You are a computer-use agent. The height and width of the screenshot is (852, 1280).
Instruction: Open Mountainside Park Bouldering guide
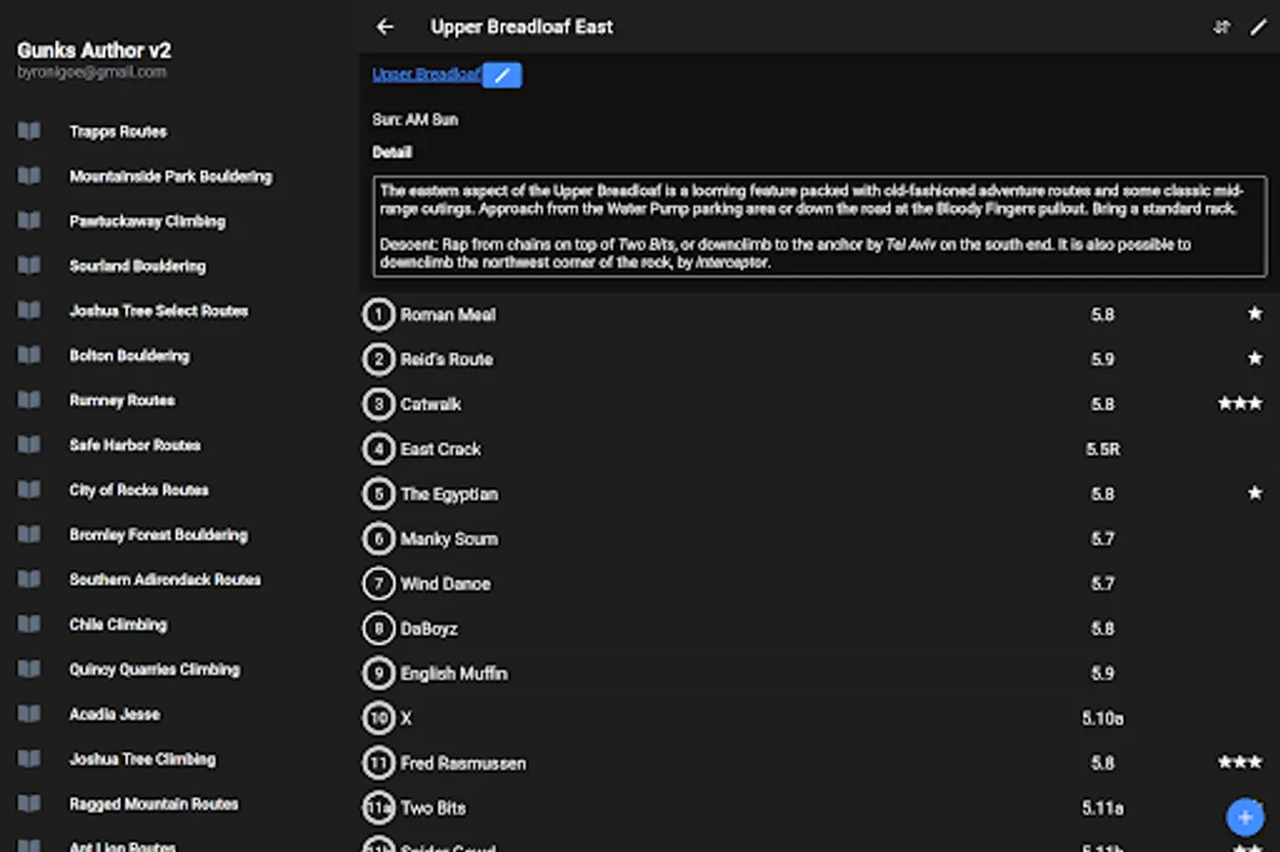(x=171, y=176)
